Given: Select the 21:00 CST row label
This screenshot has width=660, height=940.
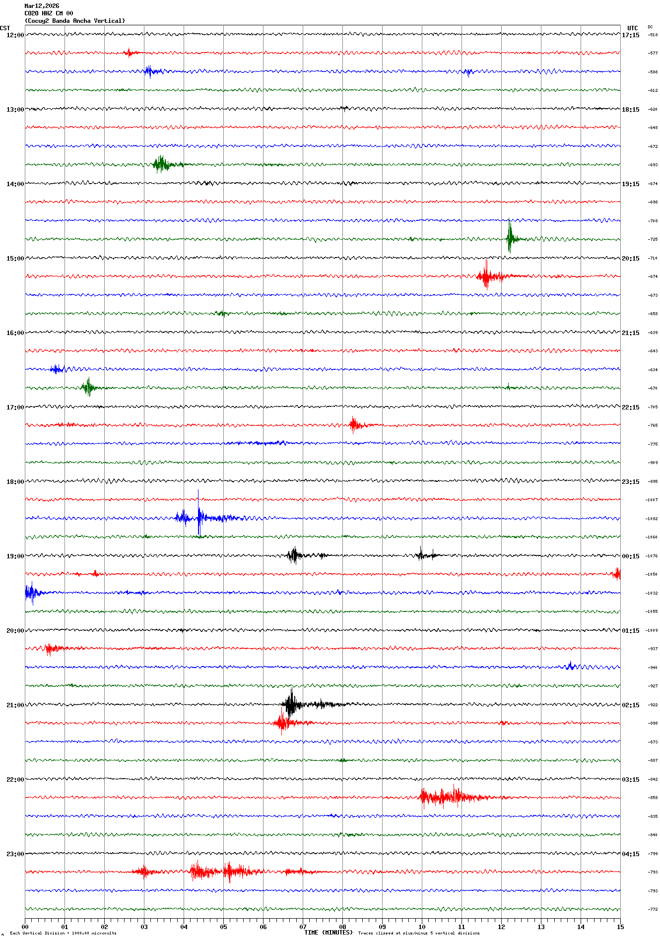Looking at the screenshot, I should click(15, 705).
